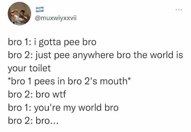
Task: Open the round profile avatar photo
Action: point(19,13)
